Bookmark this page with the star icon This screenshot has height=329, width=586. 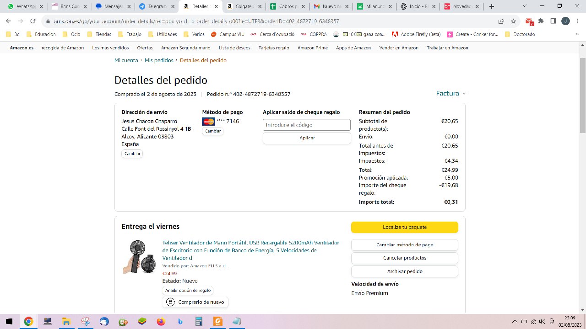click(514, 21)
